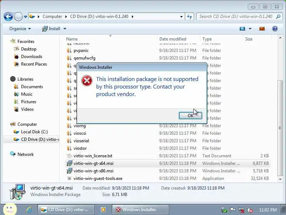Viewport: 286px width, 215px height.
Task: Click the safely remove hardware tray icon
Action: 224,210
